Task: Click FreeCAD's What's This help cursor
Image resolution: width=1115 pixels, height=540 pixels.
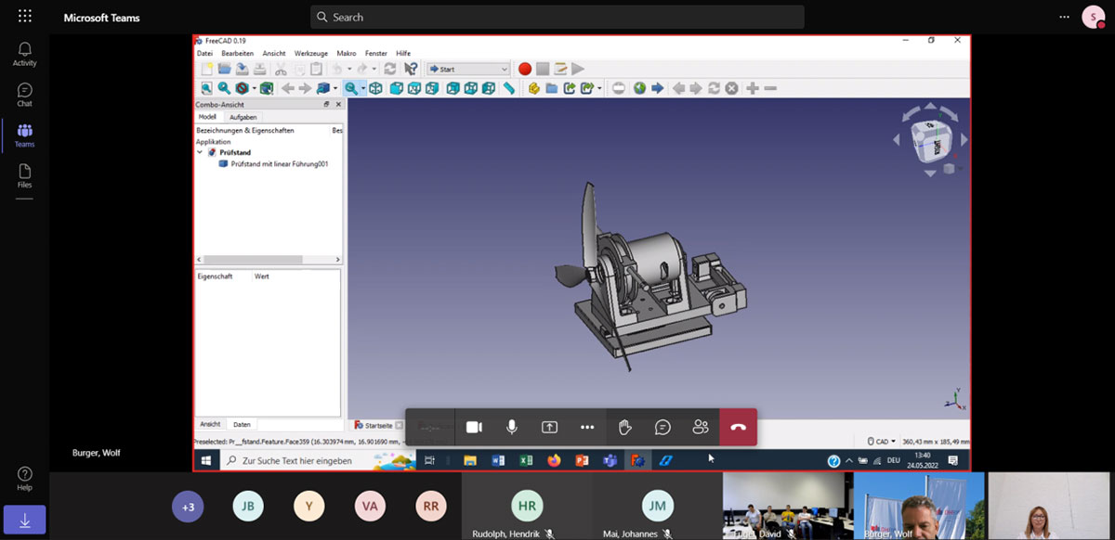Action: tap(410, 69)
